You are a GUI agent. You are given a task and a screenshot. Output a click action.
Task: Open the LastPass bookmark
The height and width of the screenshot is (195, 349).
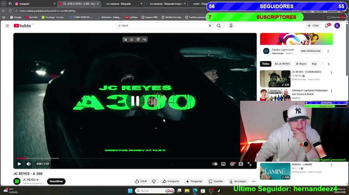click(131, 17)
